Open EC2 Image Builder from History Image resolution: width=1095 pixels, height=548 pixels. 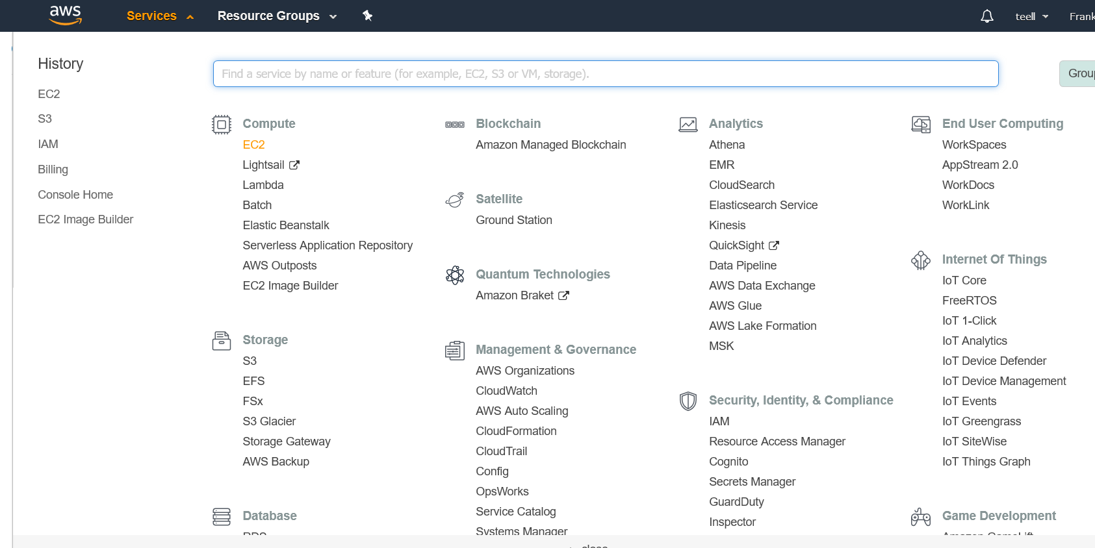pyautogui.click(x=85, y=219)
